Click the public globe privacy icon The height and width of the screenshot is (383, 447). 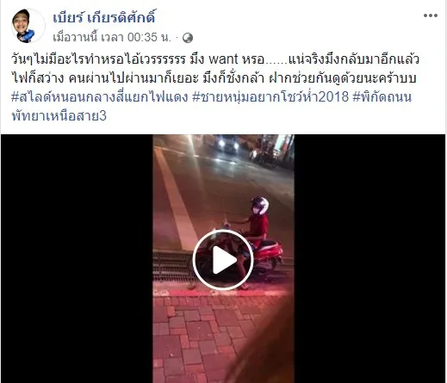188,38
